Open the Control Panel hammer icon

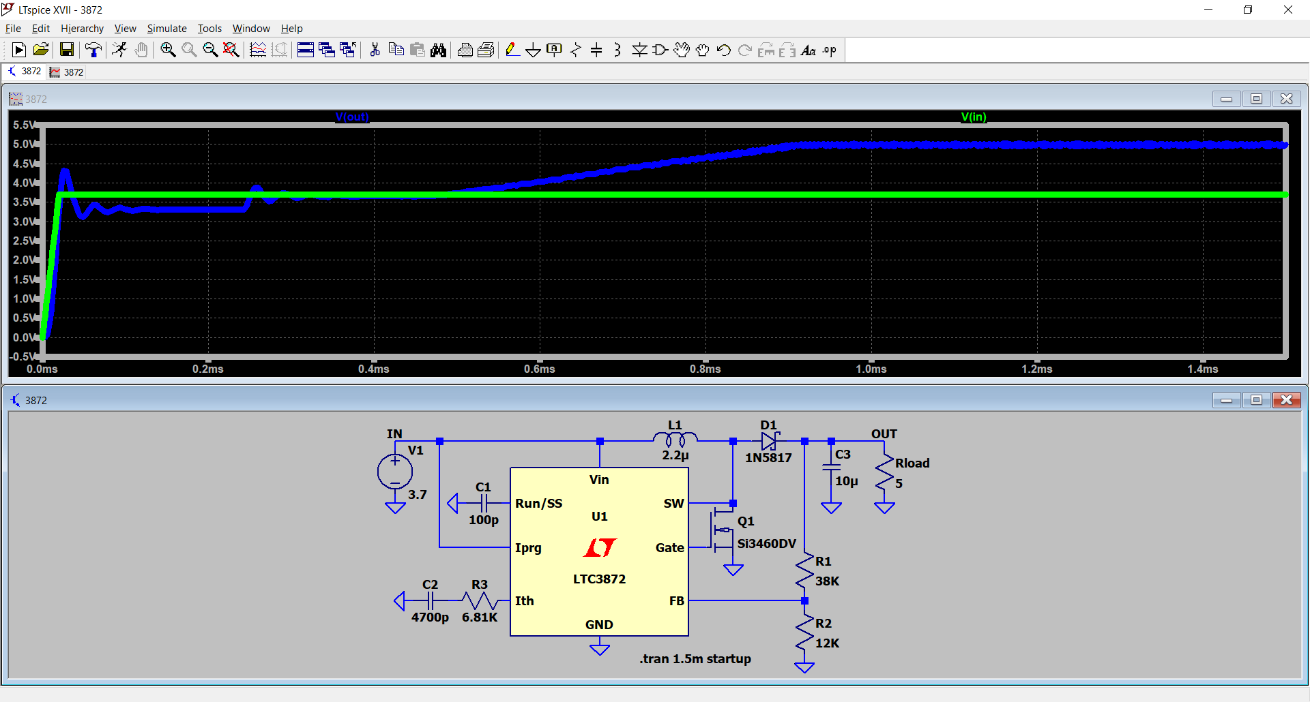tap(93, 50)
